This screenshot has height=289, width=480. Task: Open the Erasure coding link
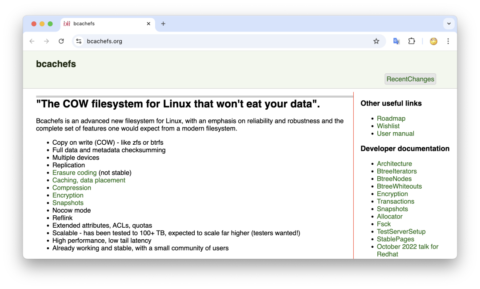pyautogui.click(x=74, y=173)
